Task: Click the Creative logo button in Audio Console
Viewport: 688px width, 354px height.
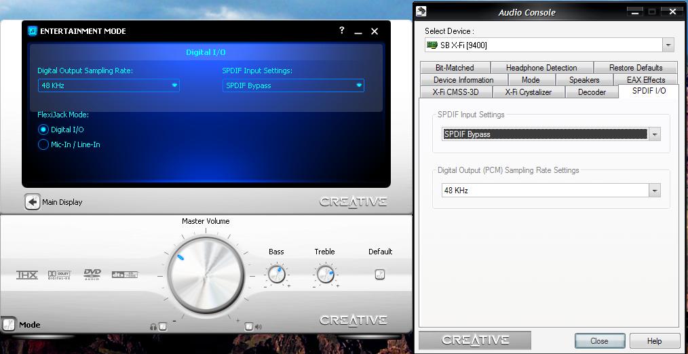Action: [475, 340]
